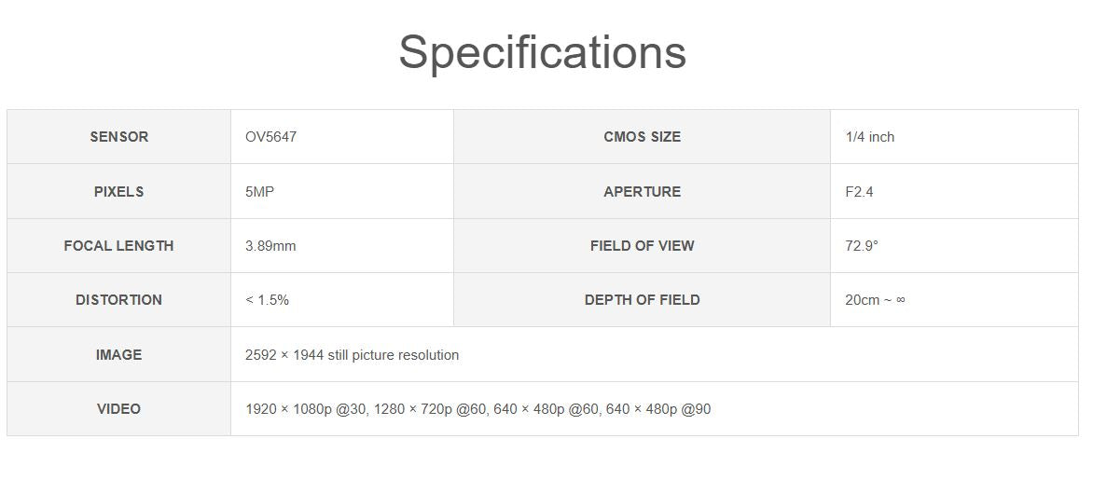The height and width of the screenshot is (480, 1093).
Task: Click the 20cm ~ ∞ depth value
Action: [875, 300]
